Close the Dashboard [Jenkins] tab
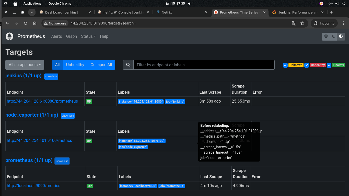 (x=89, y=12)
